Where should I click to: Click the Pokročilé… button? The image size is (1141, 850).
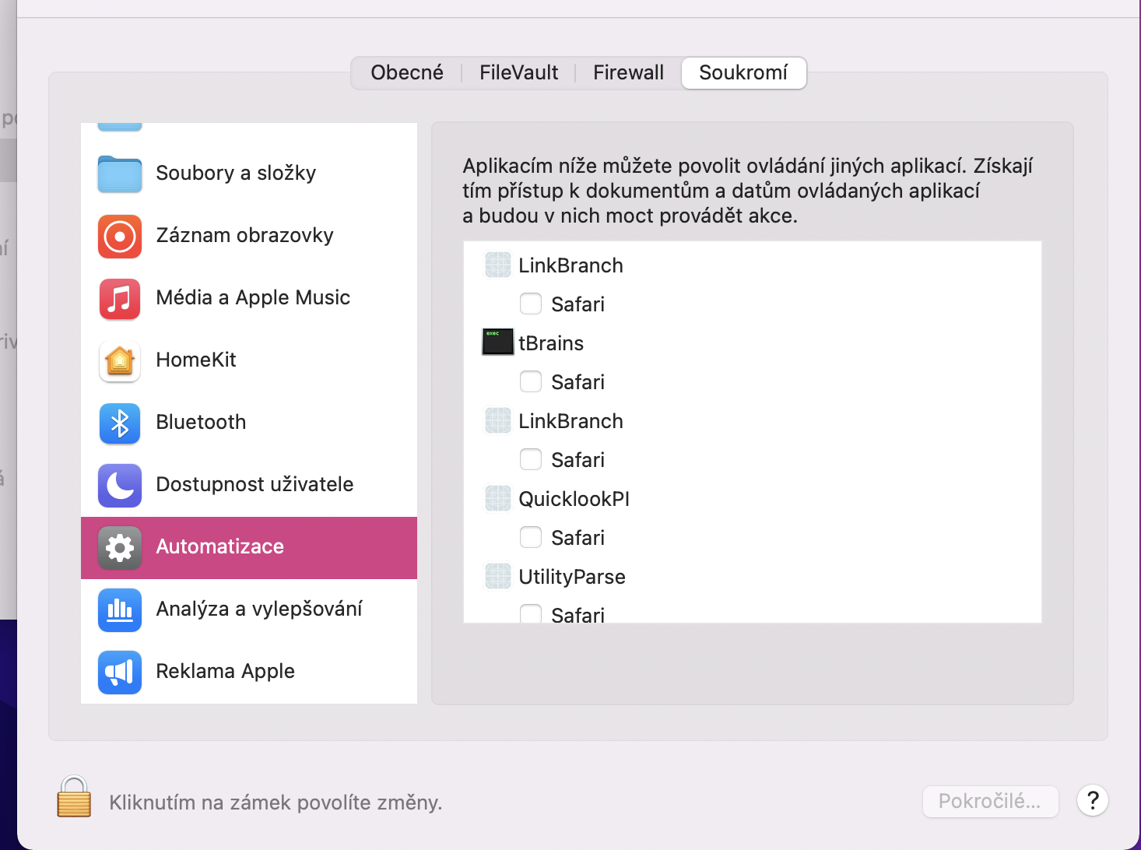[989, 801]
